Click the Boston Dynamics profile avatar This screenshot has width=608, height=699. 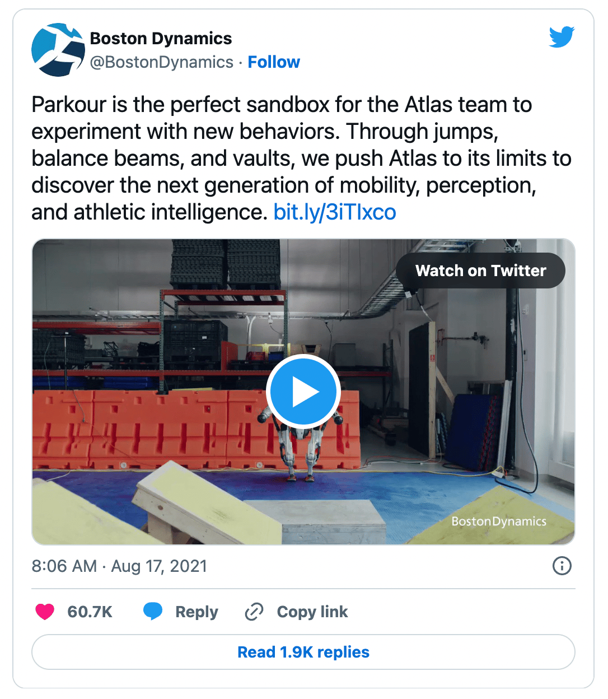[58, 50]
